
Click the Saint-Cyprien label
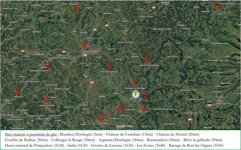(23, 110)
